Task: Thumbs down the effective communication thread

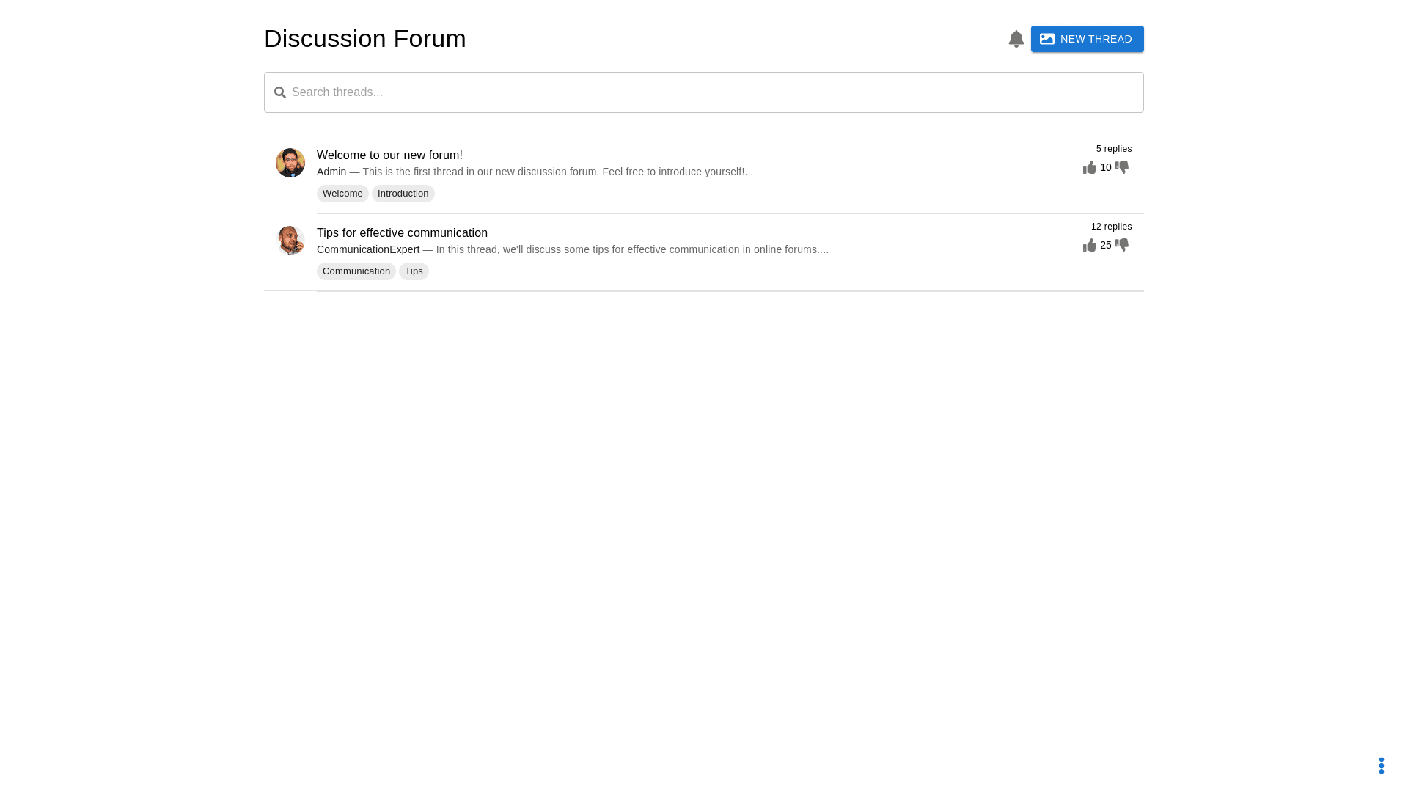Action: pyautogui.click(x=1122, y=246)
